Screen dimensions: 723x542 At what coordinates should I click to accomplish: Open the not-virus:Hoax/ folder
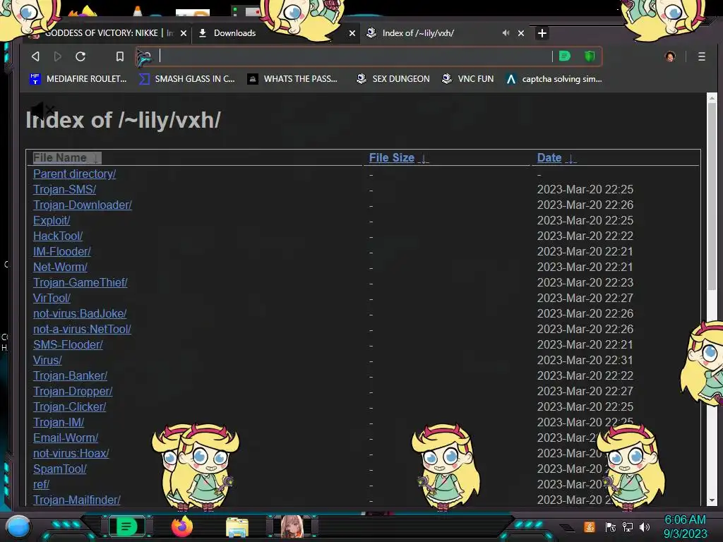click(71, 454)
